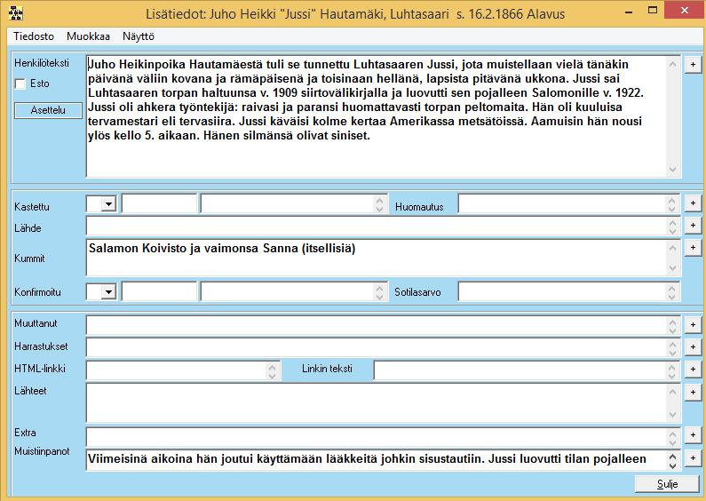This screenshot has width=706, height=501.
Task: Minimize the Lisätiedot window
Action: [629, 11]
